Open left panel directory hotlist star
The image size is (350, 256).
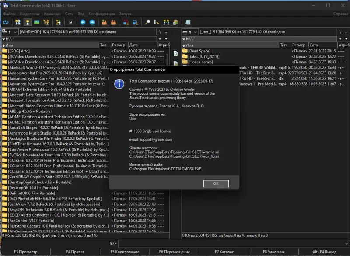(x=160, y=39)
